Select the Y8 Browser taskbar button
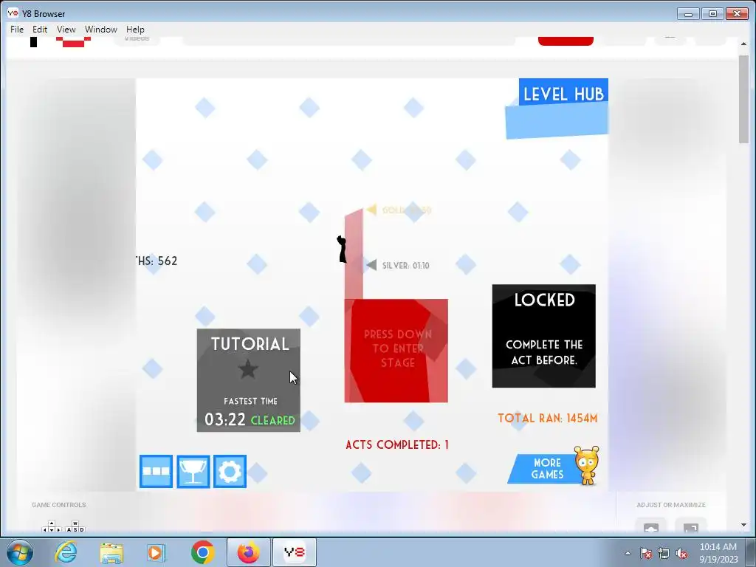Viewport: 756px width, 567px height. [x=295, y=552]
